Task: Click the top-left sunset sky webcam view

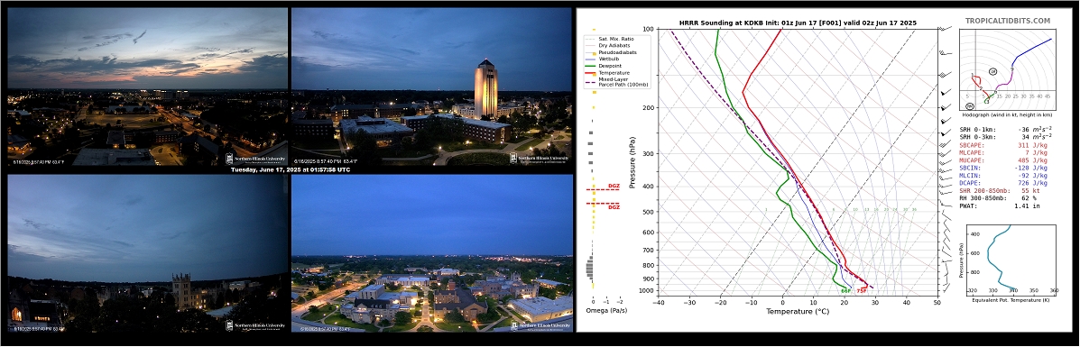Action: click(147, 86)
